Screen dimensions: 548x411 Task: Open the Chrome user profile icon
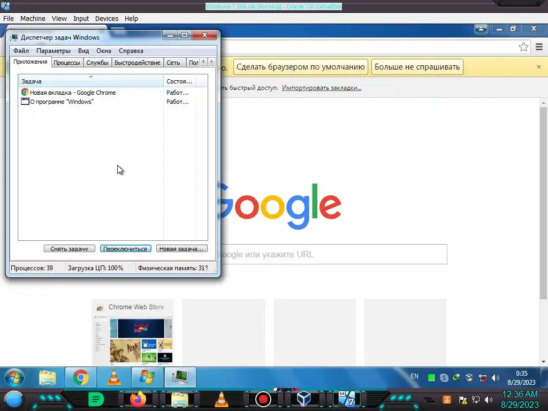coord(481,29)
